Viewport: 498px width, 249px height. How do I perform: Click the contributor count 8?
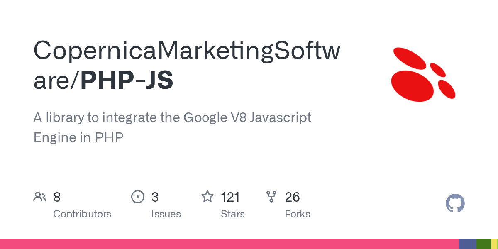(x=57, y=197)
